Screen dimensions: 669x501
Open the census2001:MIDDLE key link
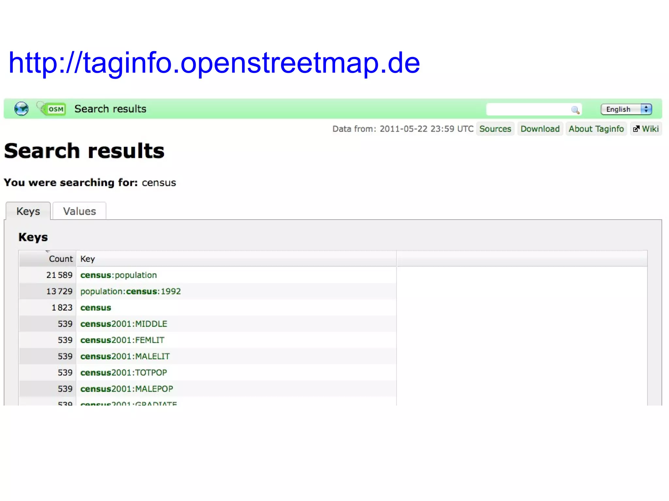tap(124, 324)
